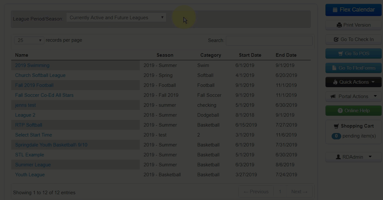Open the 2019 Swimming league link

tap(32, 65)
